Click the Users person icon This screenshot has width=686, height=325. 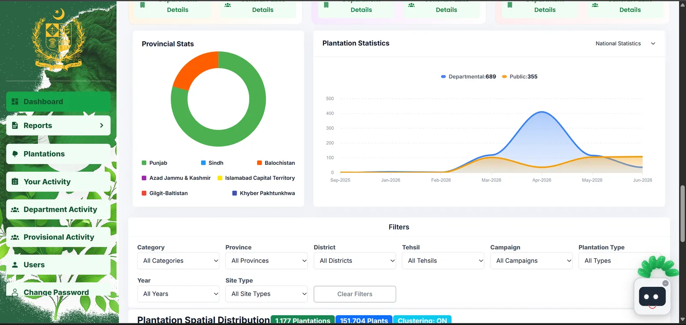pos(15,265)
